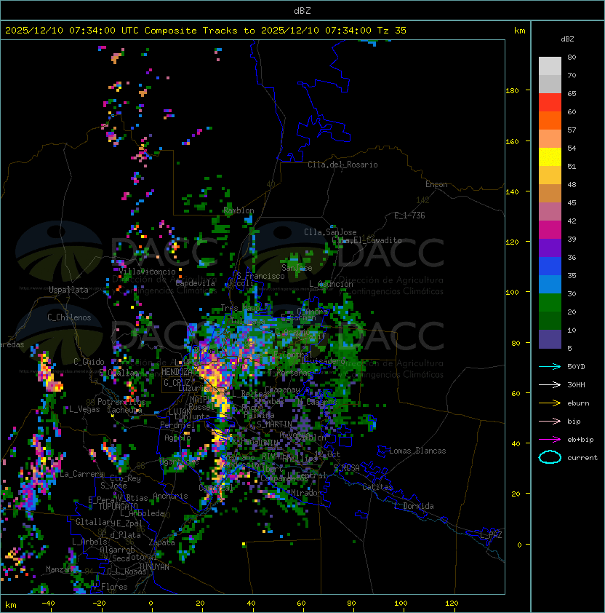
Task: Click the cyan 'current' ellipse legend icon
Action: (x=550, y=457)
